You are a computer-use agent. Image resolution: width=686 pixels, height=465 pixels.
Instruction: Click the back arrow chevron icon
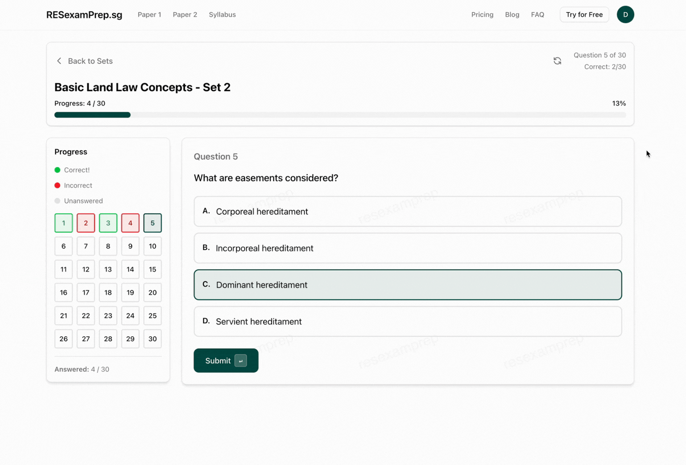tap(59, 61)
